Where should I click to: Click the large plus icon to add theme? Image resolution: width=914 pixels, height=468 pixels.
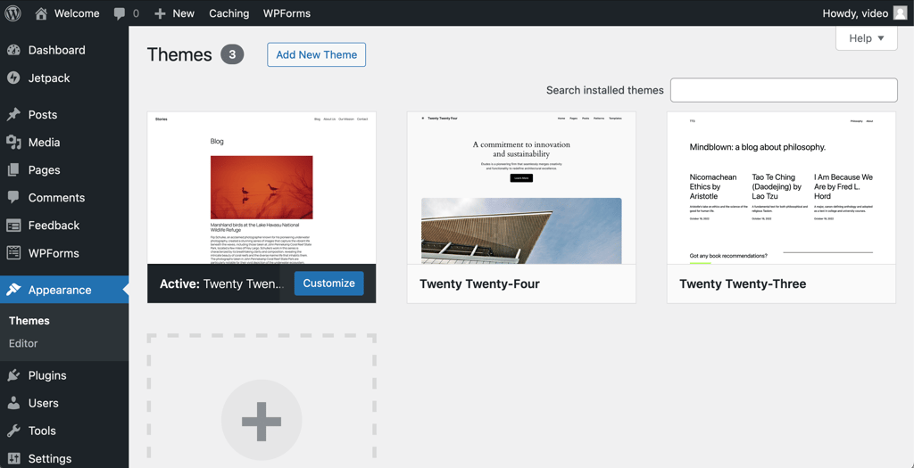tap(262, 420)
